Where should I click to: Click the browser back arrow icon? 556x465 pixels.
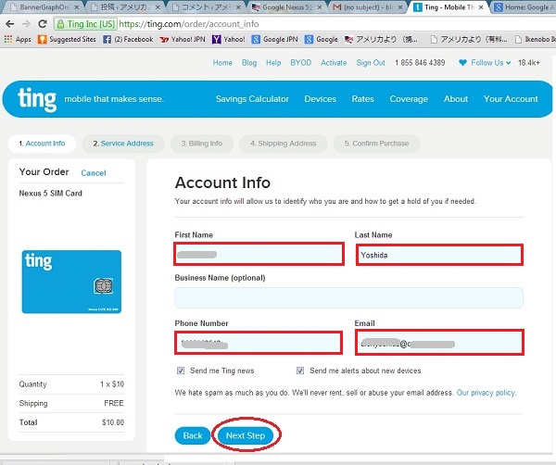(10, 24)
